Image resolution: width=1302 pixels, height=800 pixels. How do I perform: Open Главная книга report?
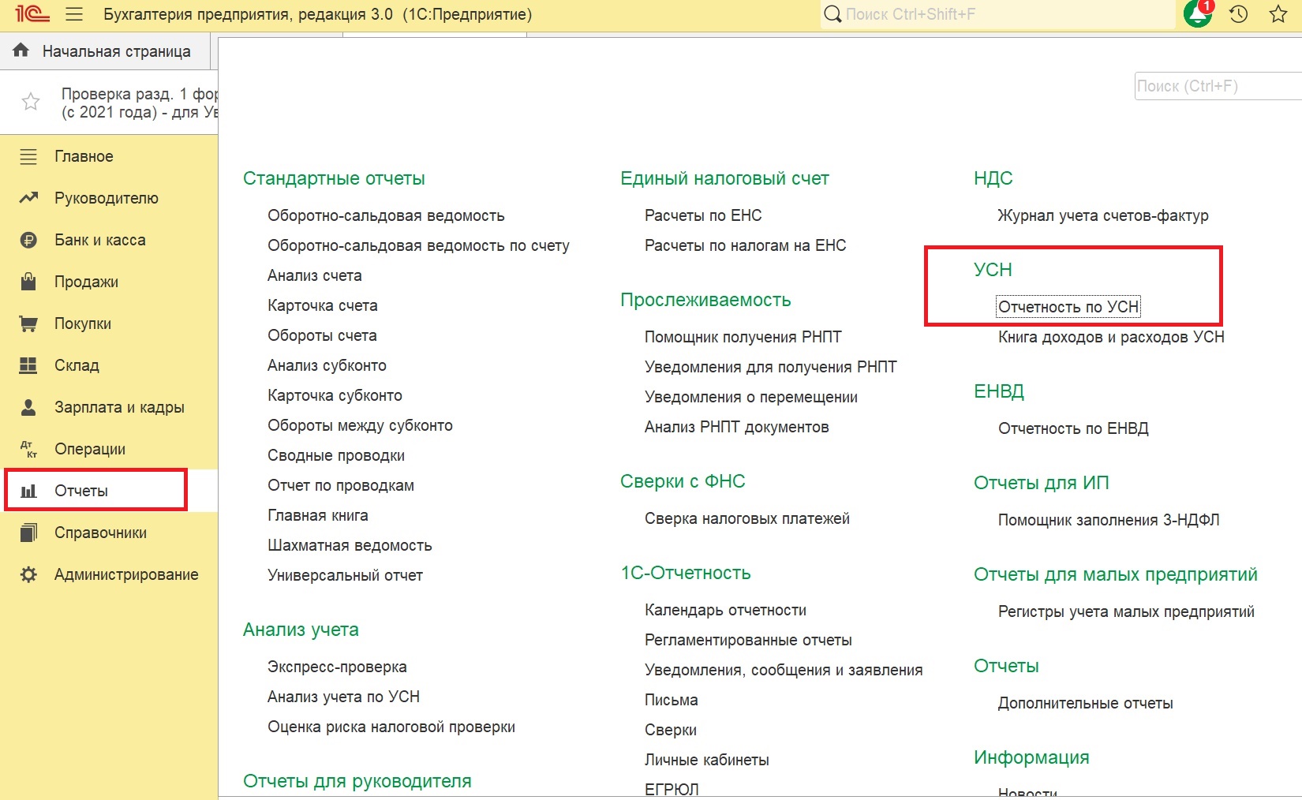click(318, 515)
